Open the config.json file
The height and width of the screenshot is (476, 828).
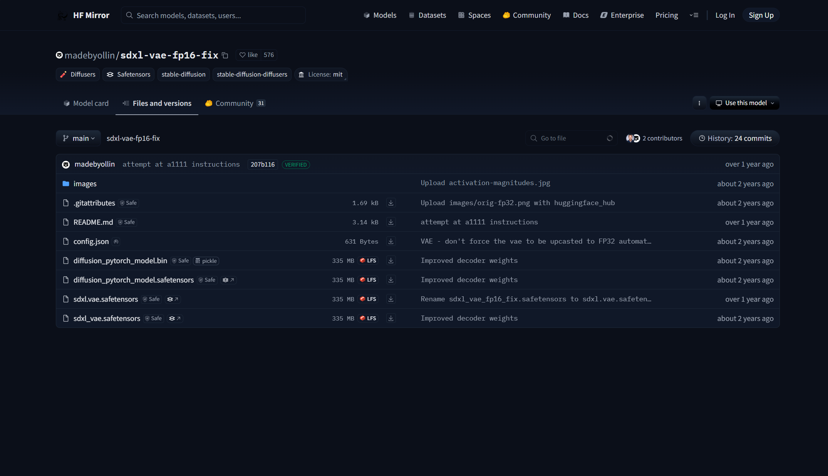tap(91, 241)
